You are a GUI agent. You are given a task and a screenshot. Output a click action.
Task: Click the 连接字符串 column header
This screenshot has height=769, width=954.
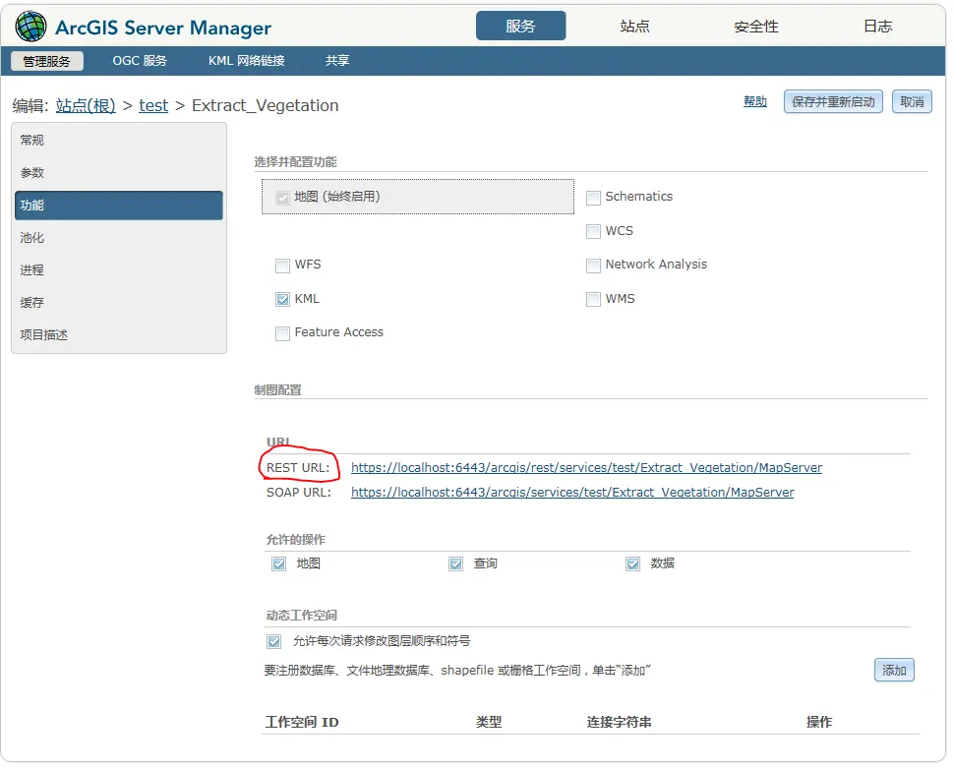tap(619, 723)
